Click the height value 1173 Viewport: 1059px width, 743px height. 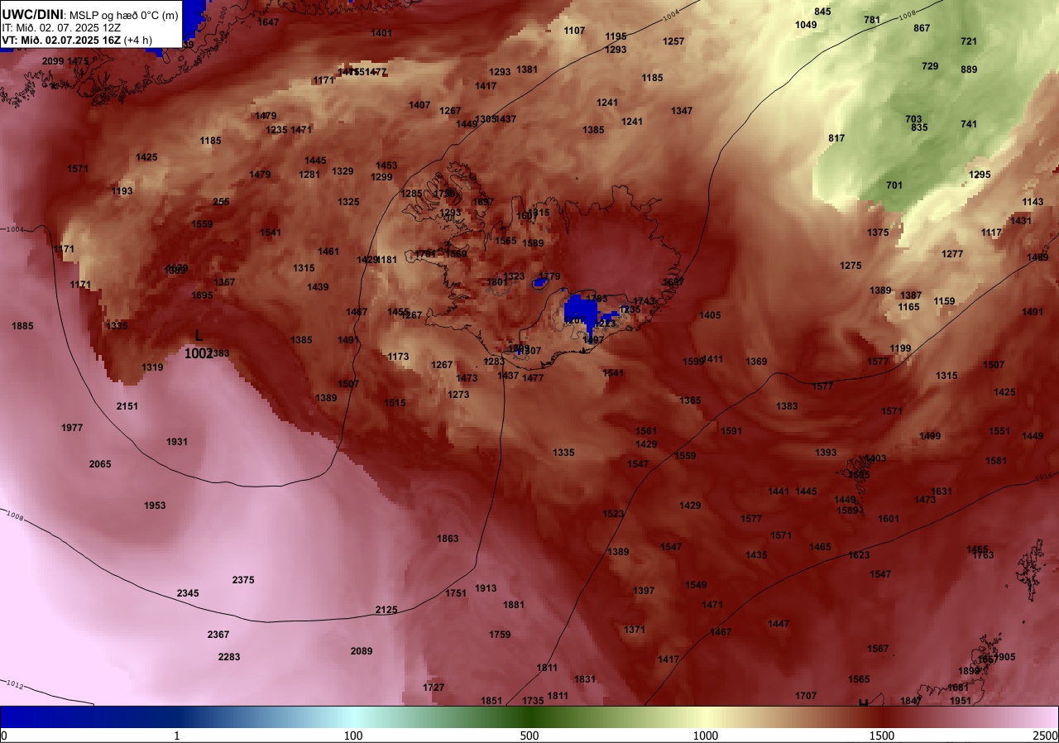[398, 357]
